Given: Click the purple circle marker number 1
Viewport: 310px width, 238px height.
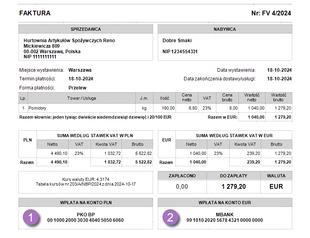Looking at the screenshot, I should coord(30,218).
